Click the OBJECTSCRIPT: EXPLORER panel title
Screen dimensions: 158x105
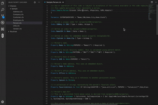(x=18, y=2)
